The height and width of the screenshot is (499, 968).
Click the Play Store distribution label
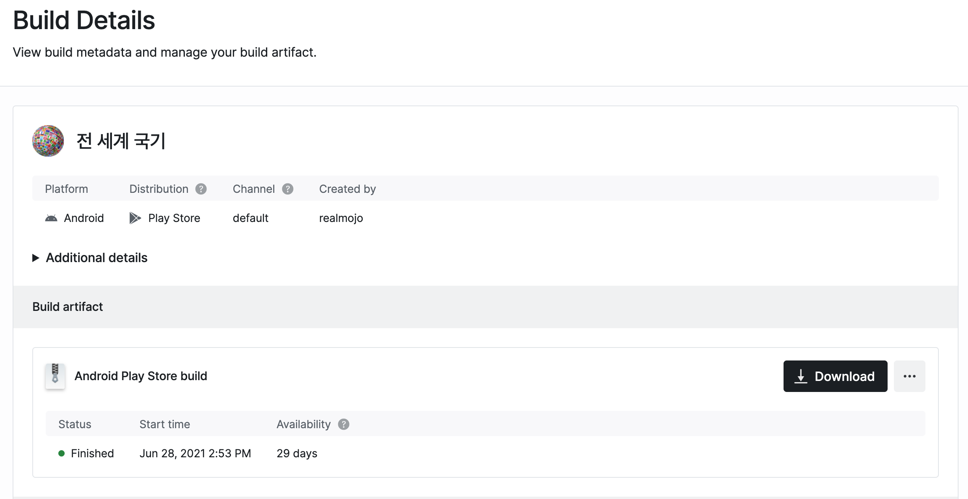coord(174,218)
